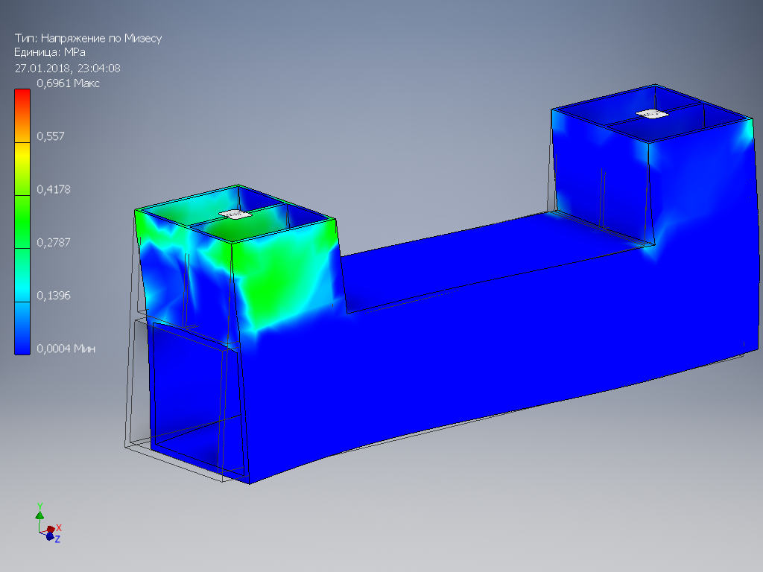This screenshot has height=572, width=763.
Task: Click the date stamp '27.01.2018, 23:04:08'
Action: 67,68
